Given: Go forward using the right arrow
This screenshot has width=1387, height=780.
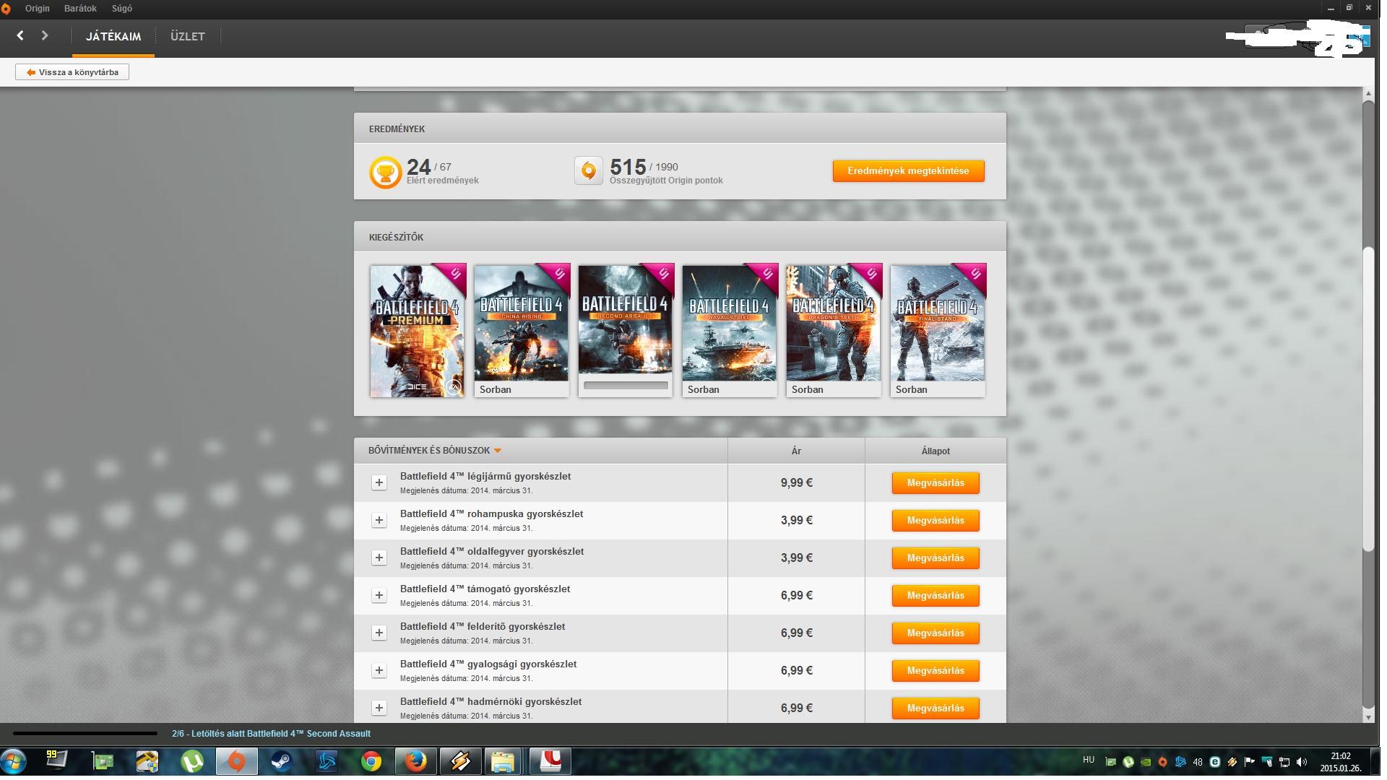Looking at the screenshot, I should (x=45, y=35).
